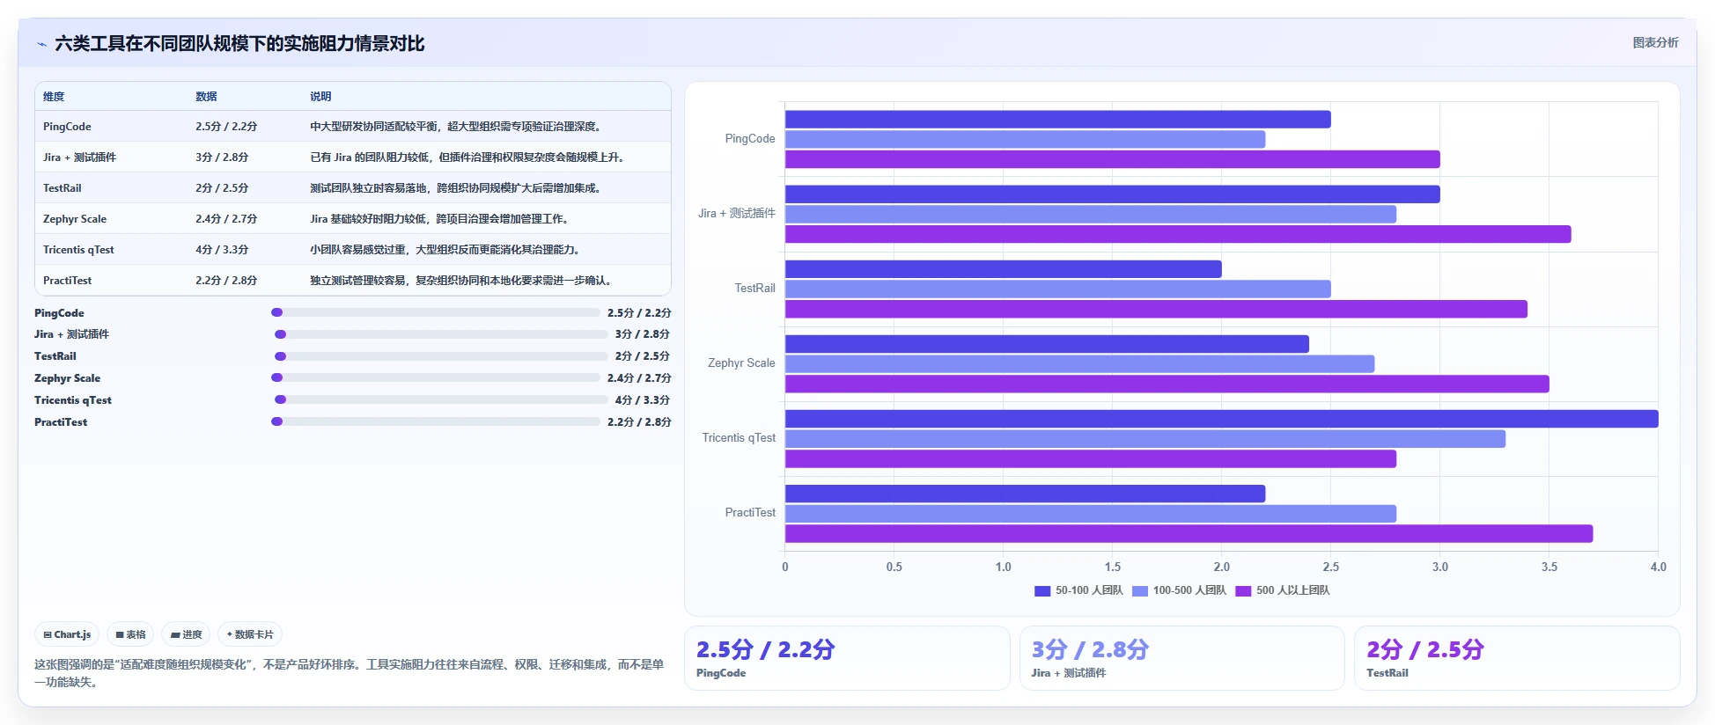This screenshot has height=725, width=1715.
Task: Toggle the 50-100 人团队 legend series
Action: [1078, 590]
